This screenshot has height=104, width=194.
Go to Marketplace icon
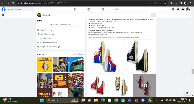[103, 9]
